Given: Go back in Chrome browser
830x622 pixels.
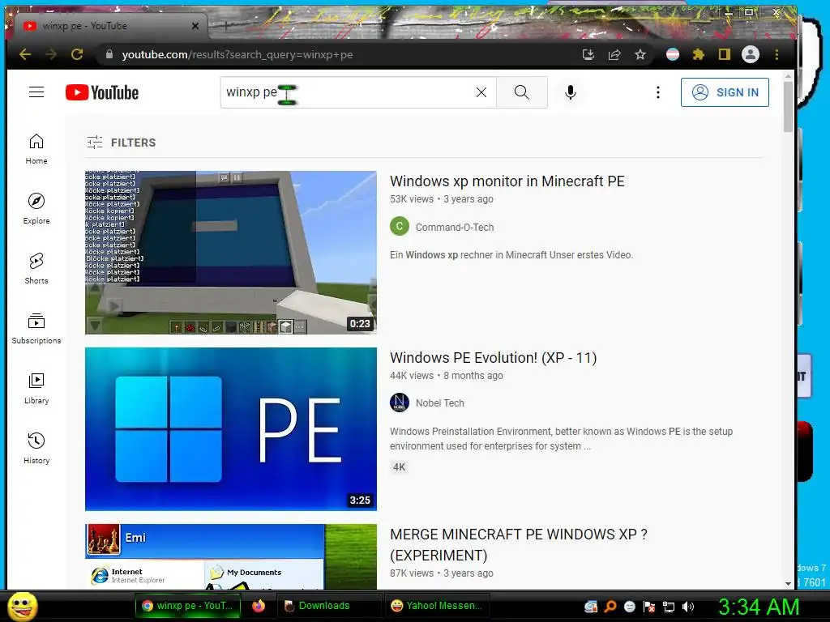Looking at the screenshot, I should point(25,54).
